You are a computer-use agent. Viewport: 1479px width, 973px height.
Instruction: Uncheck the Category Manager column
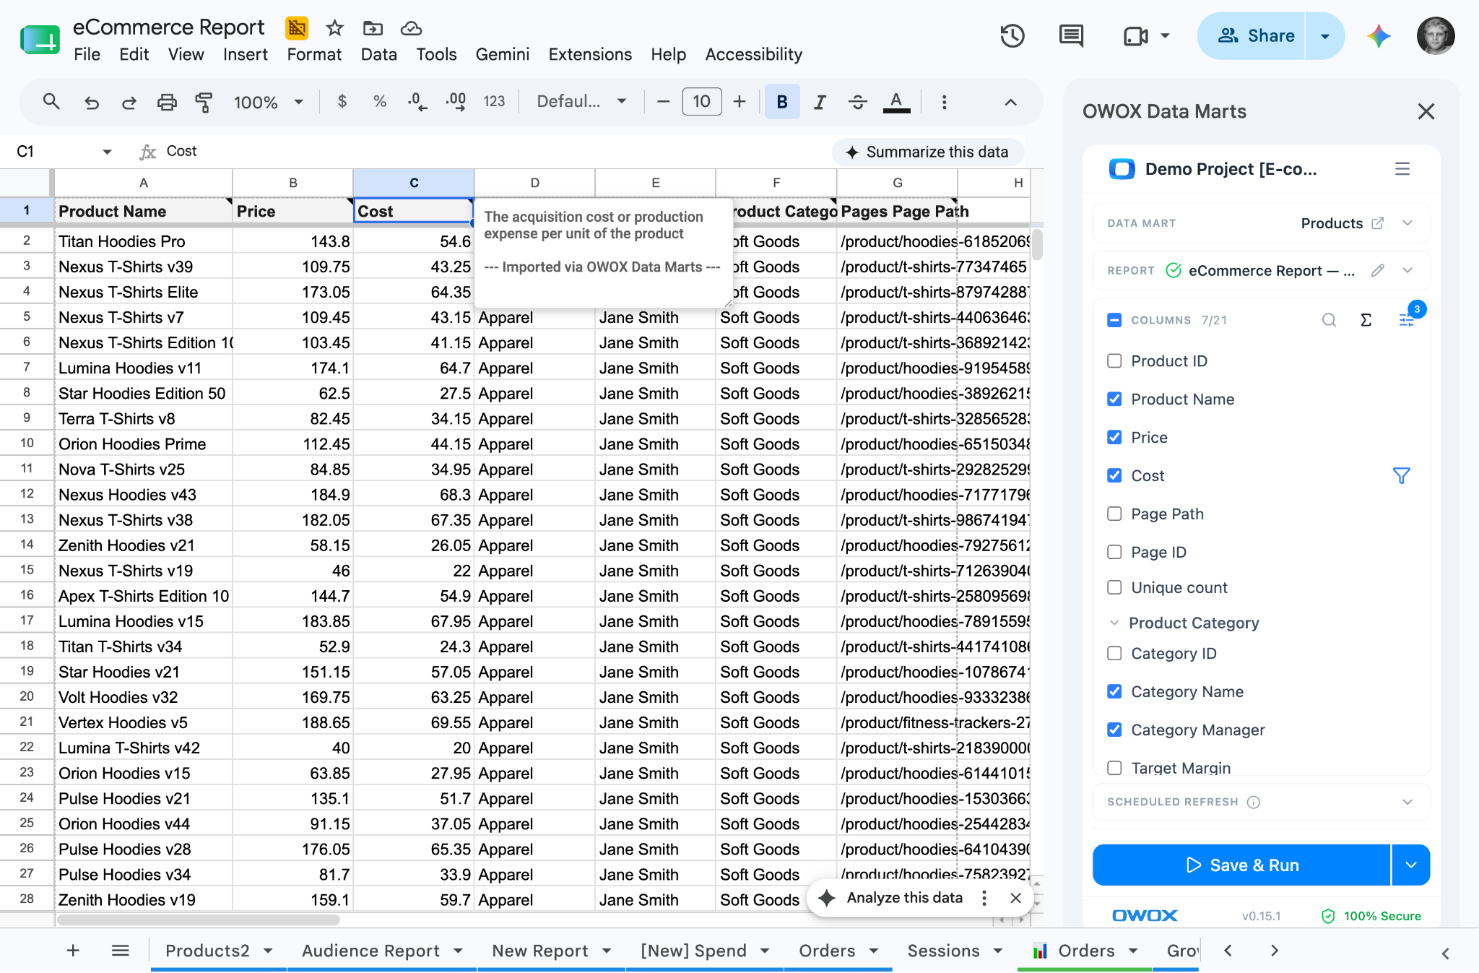1114,730
